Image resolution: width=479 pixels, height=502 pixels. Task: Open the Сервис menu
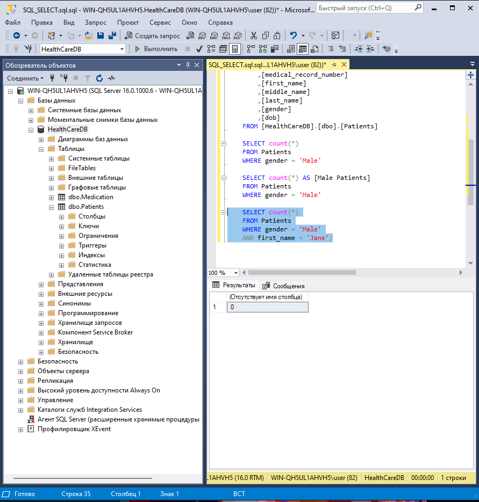pyautogui.click(x=160, y=23)
